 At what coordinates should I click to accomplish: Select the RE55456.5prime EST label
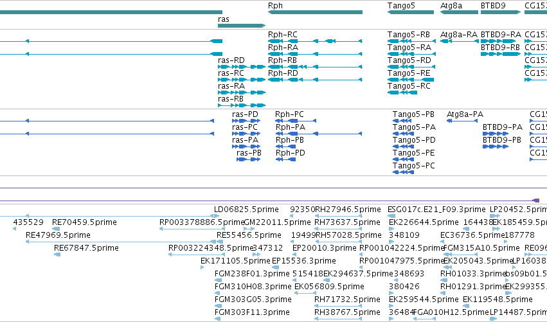coord(249,235)
